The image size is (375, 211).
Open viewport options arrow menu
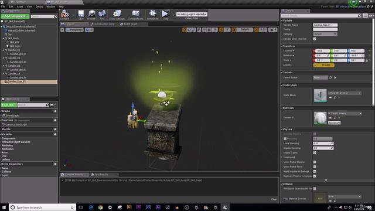pyautogui.click(x=62, y=30)
